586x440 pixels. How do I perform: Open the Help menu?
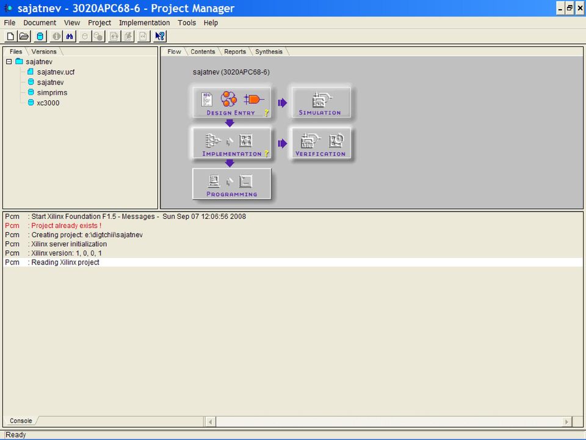coord(211,23)
